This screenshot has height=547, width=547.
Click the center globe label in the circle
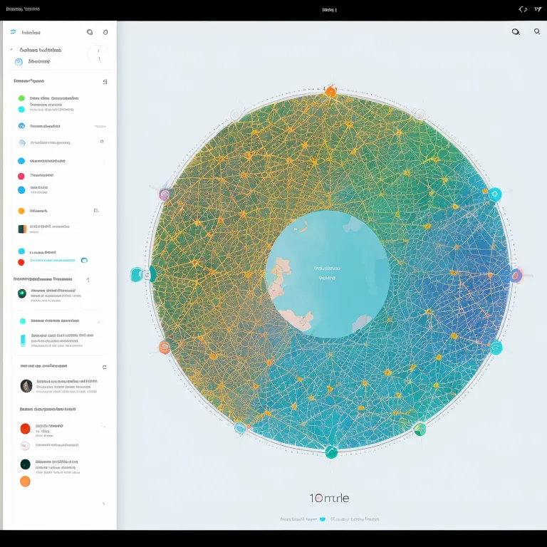[x=328, y=273]
